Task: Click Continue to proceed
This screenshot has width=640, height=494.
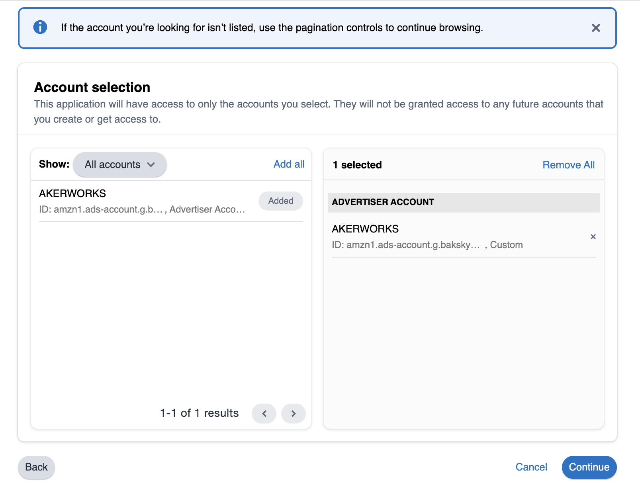Action: coord(589,467)
